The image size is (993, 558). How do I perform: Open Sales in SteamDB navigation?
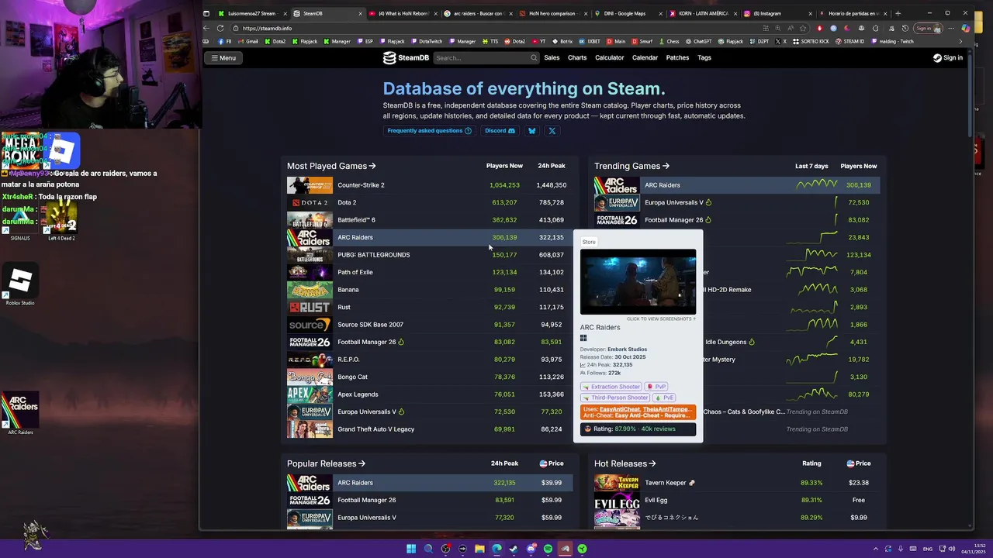pyautogui.click(x=552, y=58)
